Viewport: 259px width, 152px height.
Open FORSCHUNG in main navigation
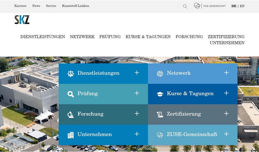189,36
